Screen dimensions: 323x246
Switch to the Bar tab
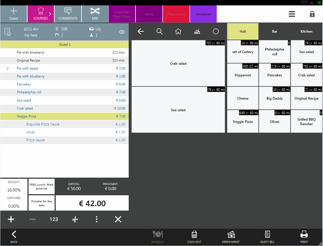coord(274,31)
